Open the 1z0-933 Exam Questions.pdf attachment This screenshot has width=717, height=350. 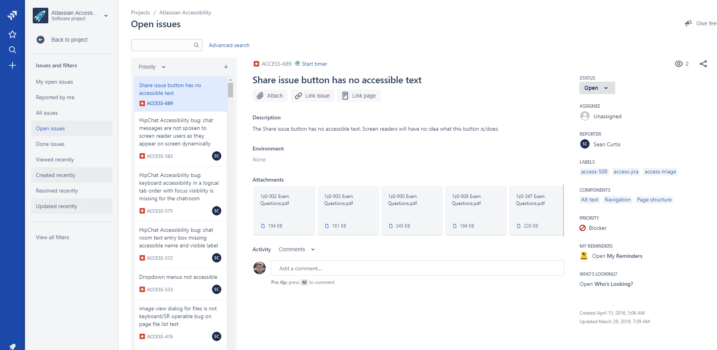[x=348, y=210]
